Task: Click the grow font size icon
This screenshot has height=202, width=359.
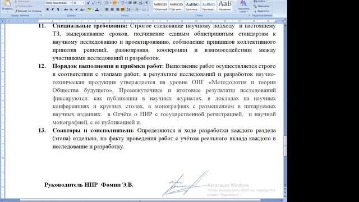Action: coord(88,3)
